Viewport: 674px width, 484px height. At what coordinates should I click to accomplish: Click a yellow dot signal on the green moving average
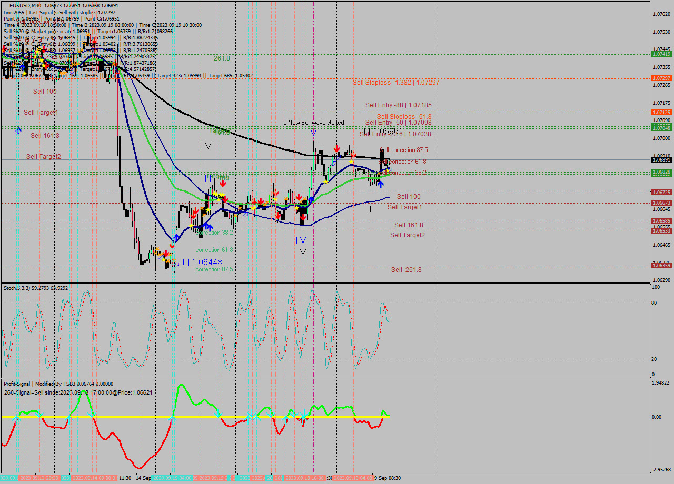coord(219,199)
